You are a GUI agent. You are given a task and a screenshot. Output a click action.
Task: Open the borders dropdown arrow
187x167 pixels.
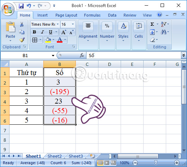[41, 40]
